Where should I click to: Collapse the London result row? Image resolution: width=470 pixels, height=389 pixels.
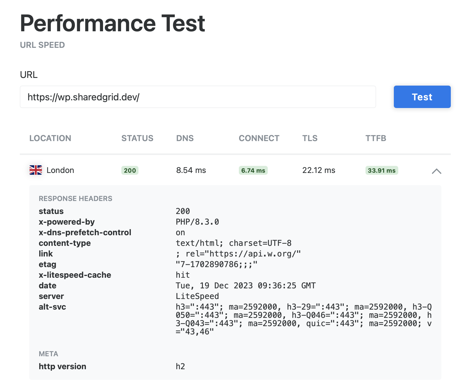coord(436,171)
